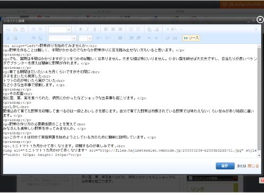264x193 pixels.
Task: Collapse the toolbar with double chevron
Action: pyautogui.click(x=256, y=30)
